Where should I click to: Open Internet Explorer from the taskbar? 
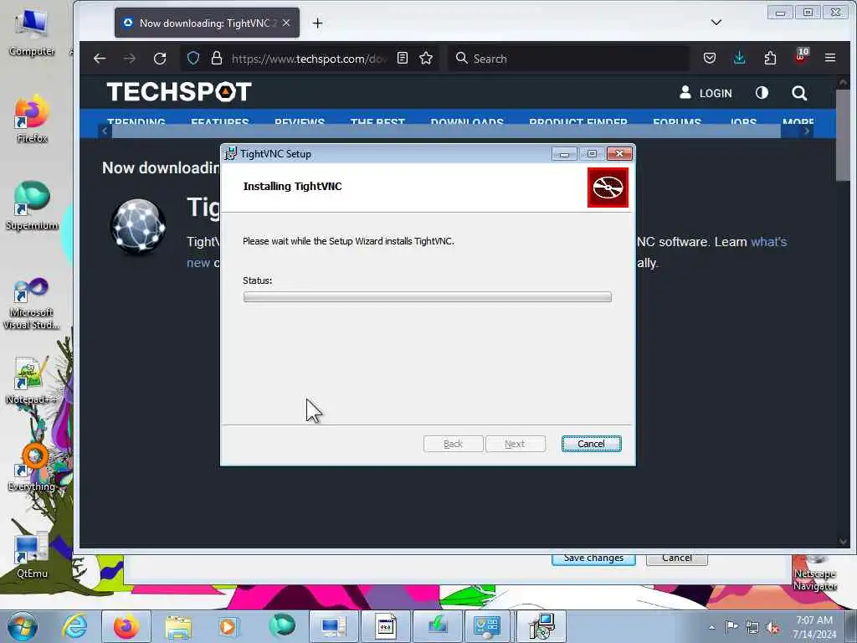pos(74,626)
